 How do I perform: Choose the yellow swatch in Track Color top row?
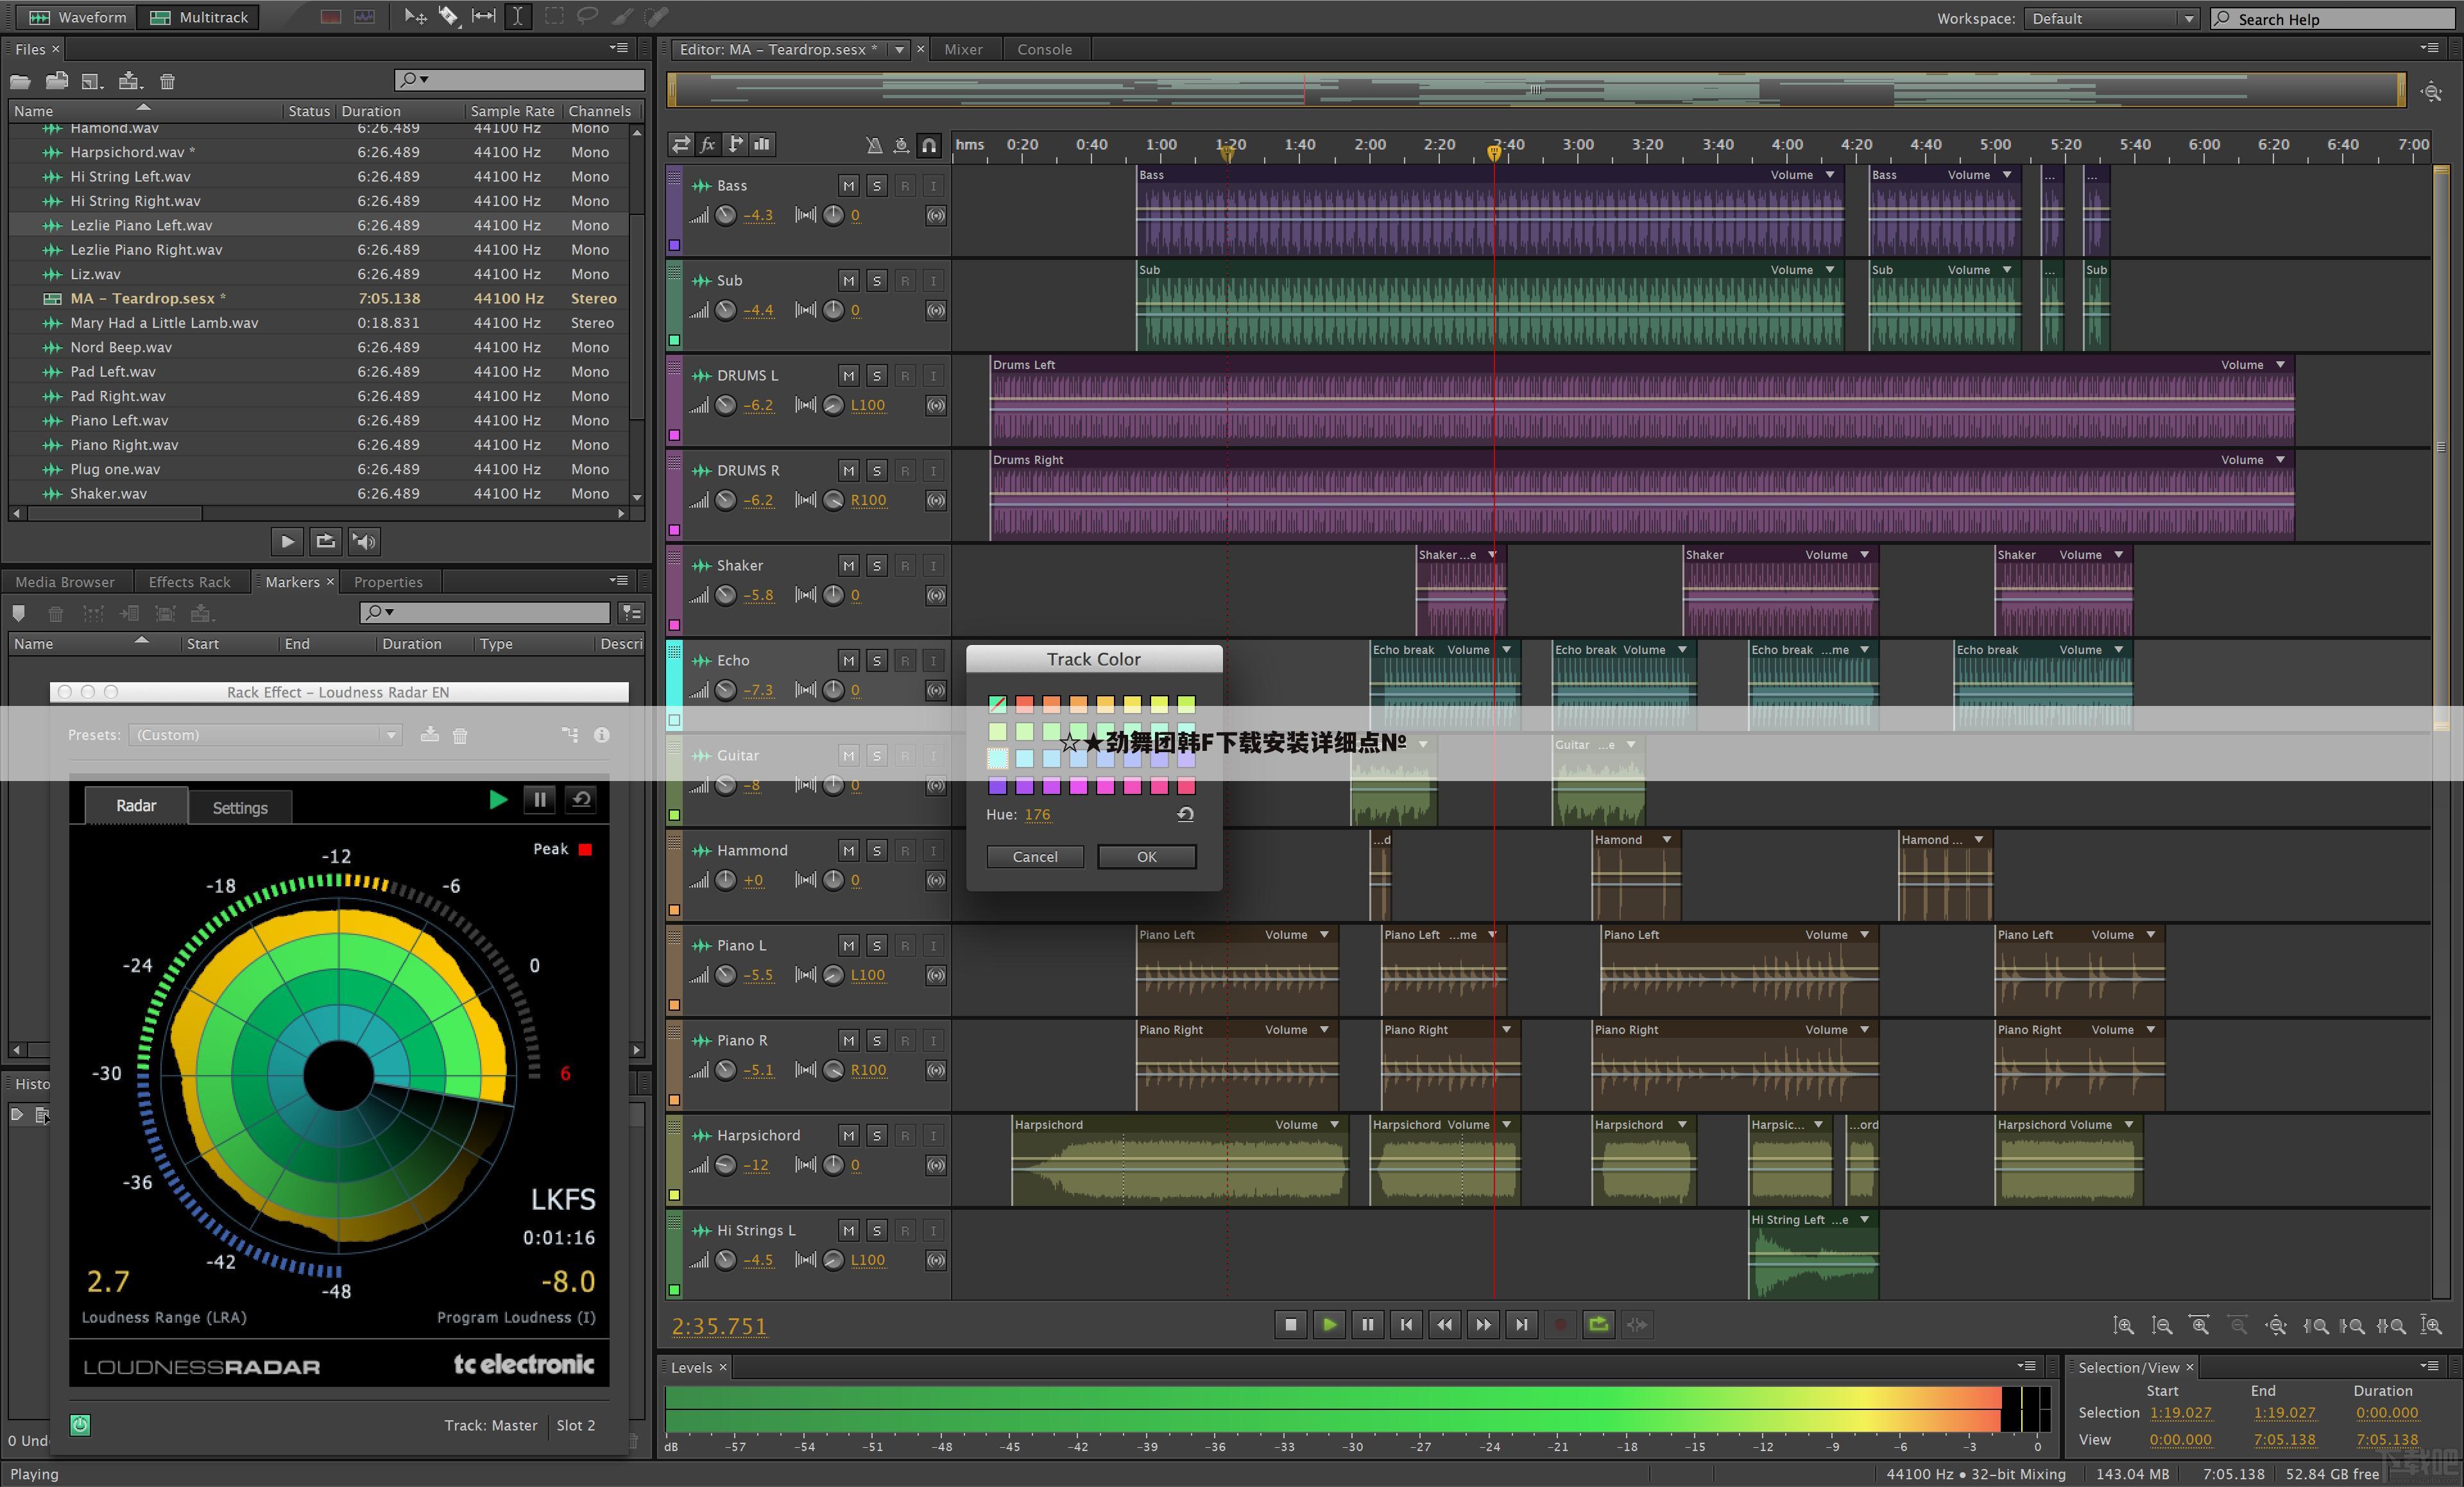(x=1132, y=704)
